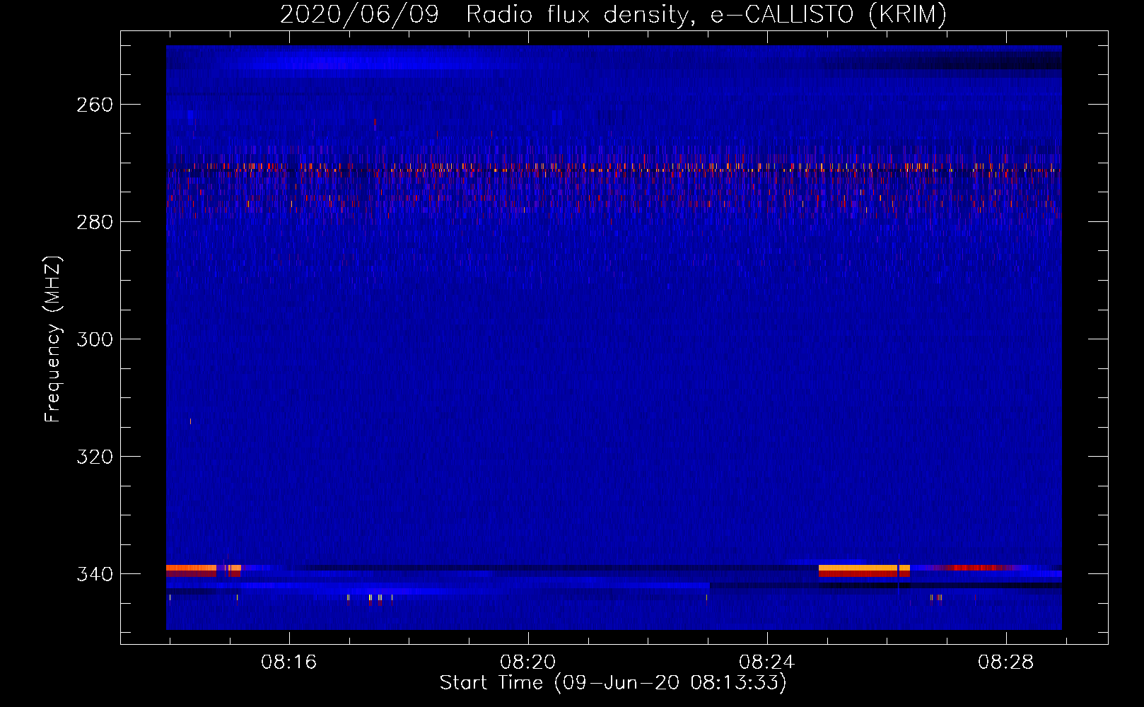
Task: Click the 280 frequency tick label
Action: [95, 222]
